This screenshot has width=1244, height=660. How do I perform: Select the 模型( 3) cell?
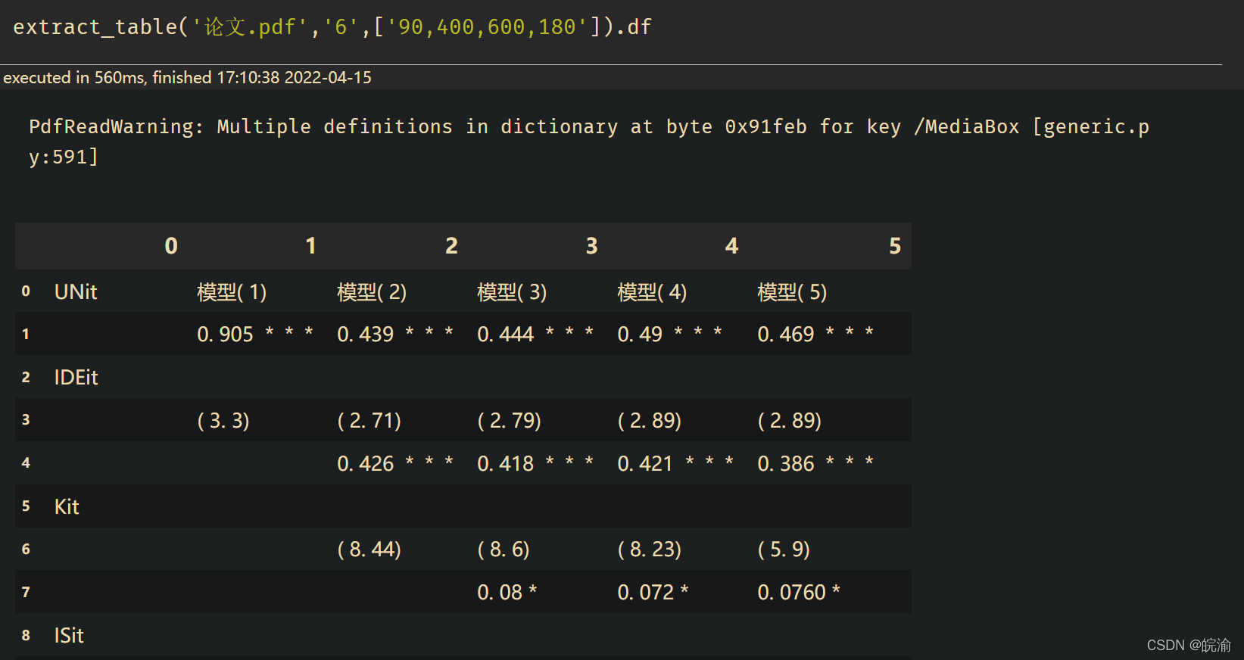pyautogui.click(x=512, y=292)
